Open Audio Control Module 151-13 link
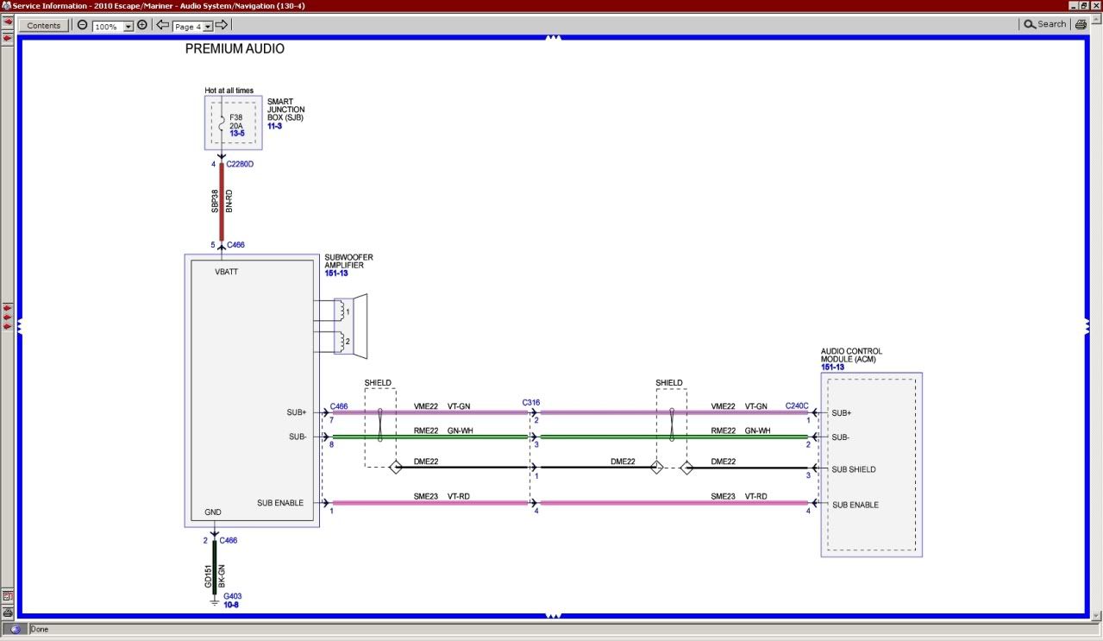1103x641 pixels. click(832, 368)
